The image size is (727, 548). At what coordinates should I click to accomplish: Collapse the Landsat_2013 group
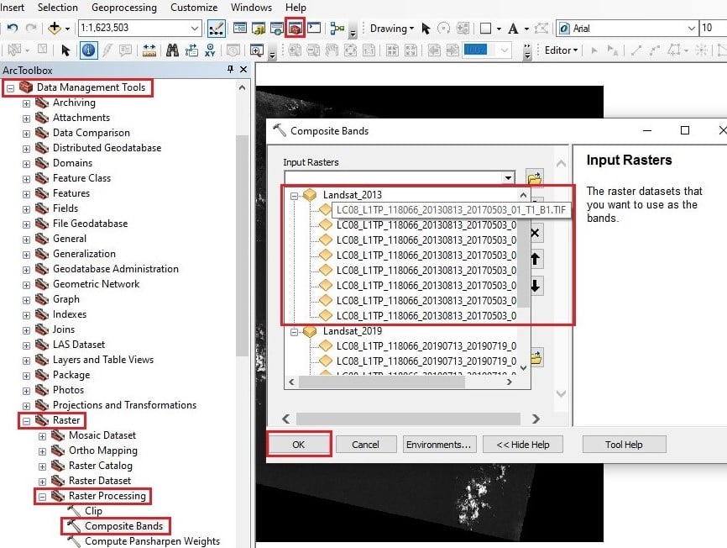click(294, 196)
